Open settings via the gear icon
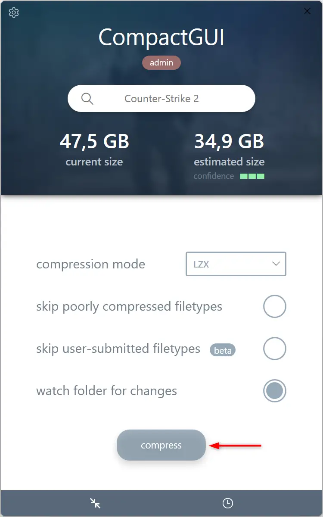Image resolution: width=323 pixels, height=517 pixels. 14,12
